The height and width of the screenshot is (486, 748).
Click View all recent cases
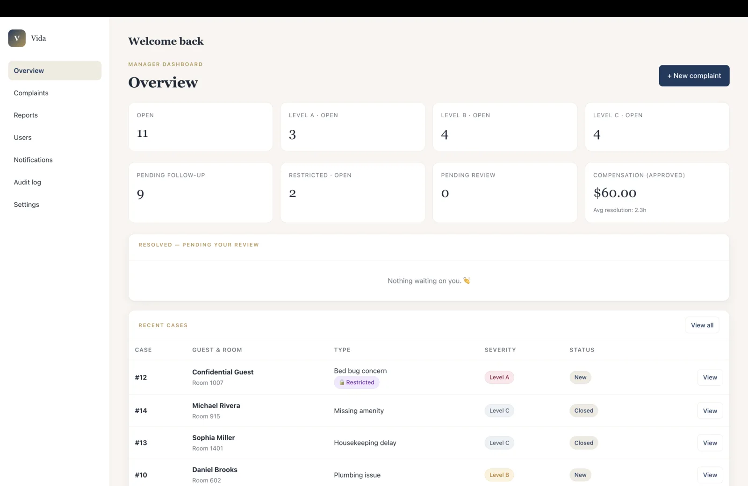click(702, 325)
